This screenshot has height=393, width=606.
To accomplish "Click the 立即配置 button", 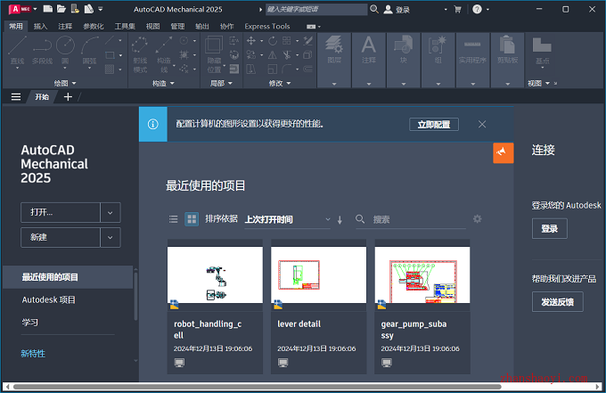I will click(434, 125).
